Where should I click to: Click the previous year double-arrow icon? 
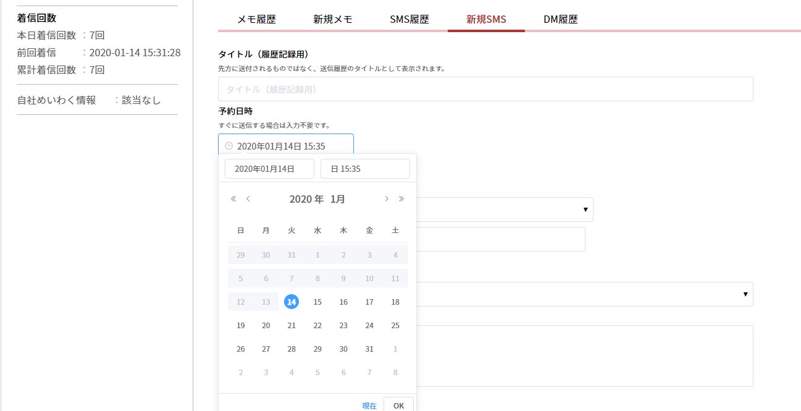pos(233,199)
